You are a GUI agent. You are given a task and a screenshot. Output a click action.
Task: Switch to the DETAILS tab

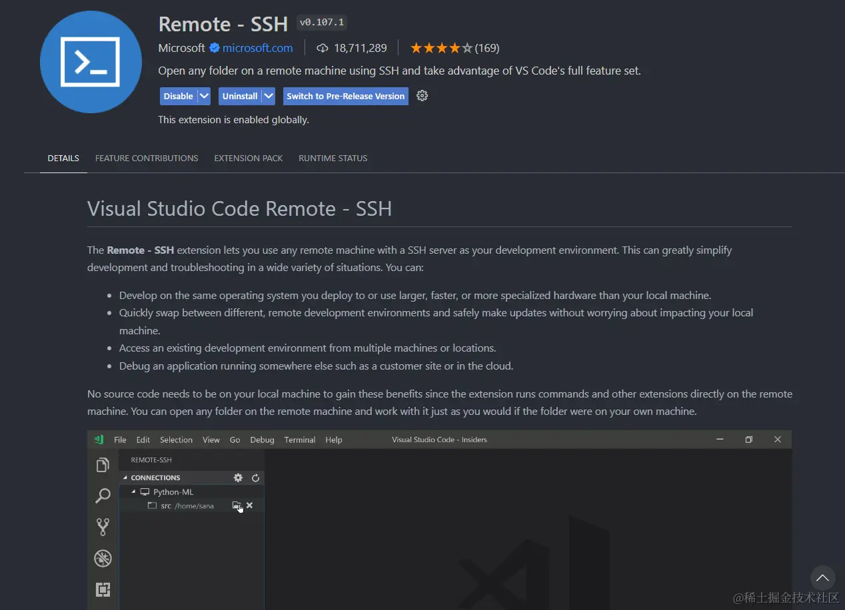(x=63, y=158)
